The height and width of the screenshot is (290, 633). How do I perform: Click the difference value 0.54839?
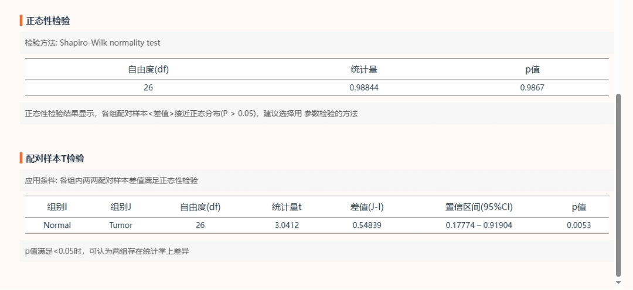tap(367, 226)
